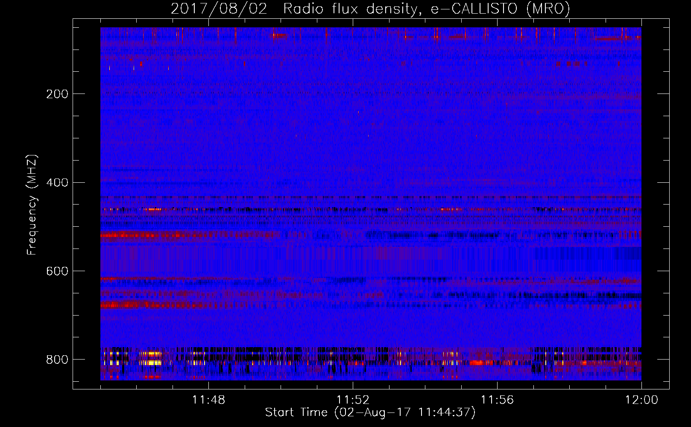The width and height of the screenshot is (691, 427).
Task: Select the '600' frequency axis label
Action: [x=57, y=272]
